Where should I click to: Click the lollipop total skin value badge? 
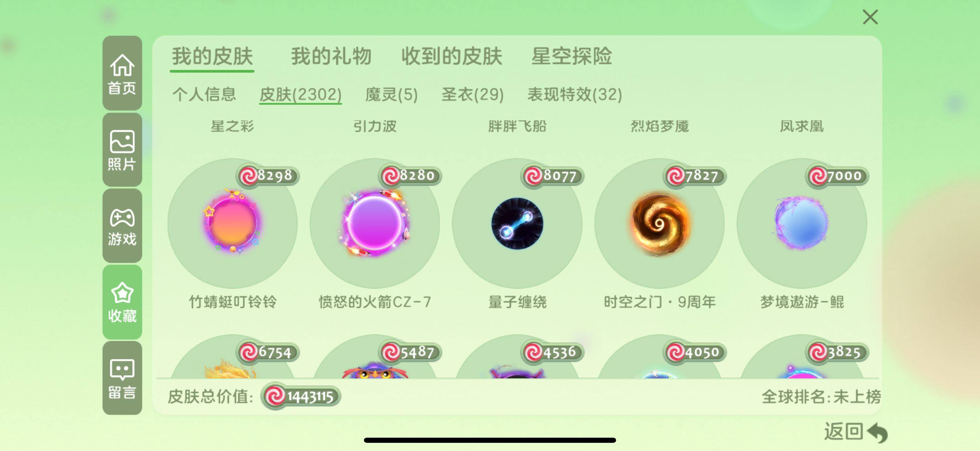pyautogui.click(x=301, y=396)
